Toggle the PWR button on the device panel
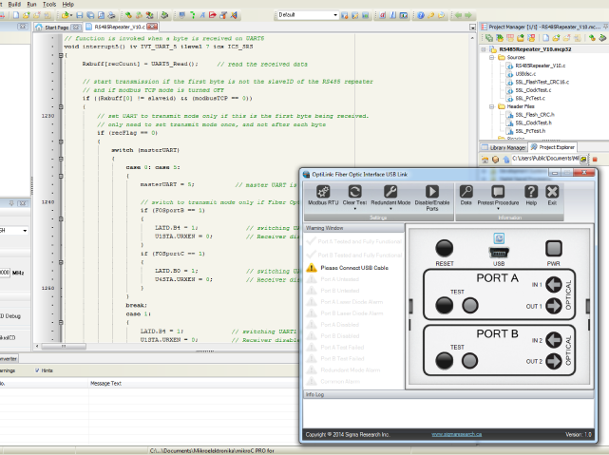This screenshot has height=455, width=609. pyautogui.click(x=554, y=249)
